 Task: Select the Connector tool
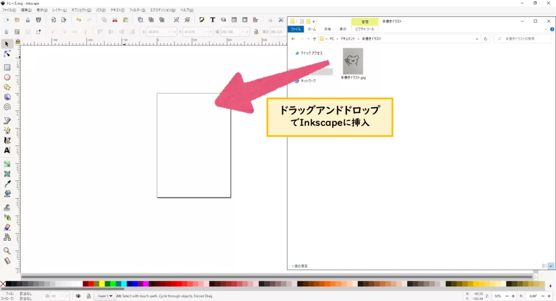point(7,237)
